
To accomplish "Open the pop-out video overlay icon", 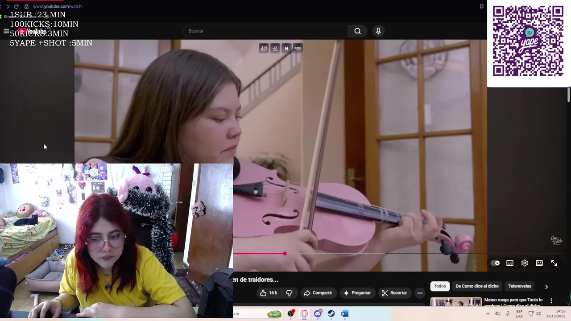I will [x=264, y=48].
